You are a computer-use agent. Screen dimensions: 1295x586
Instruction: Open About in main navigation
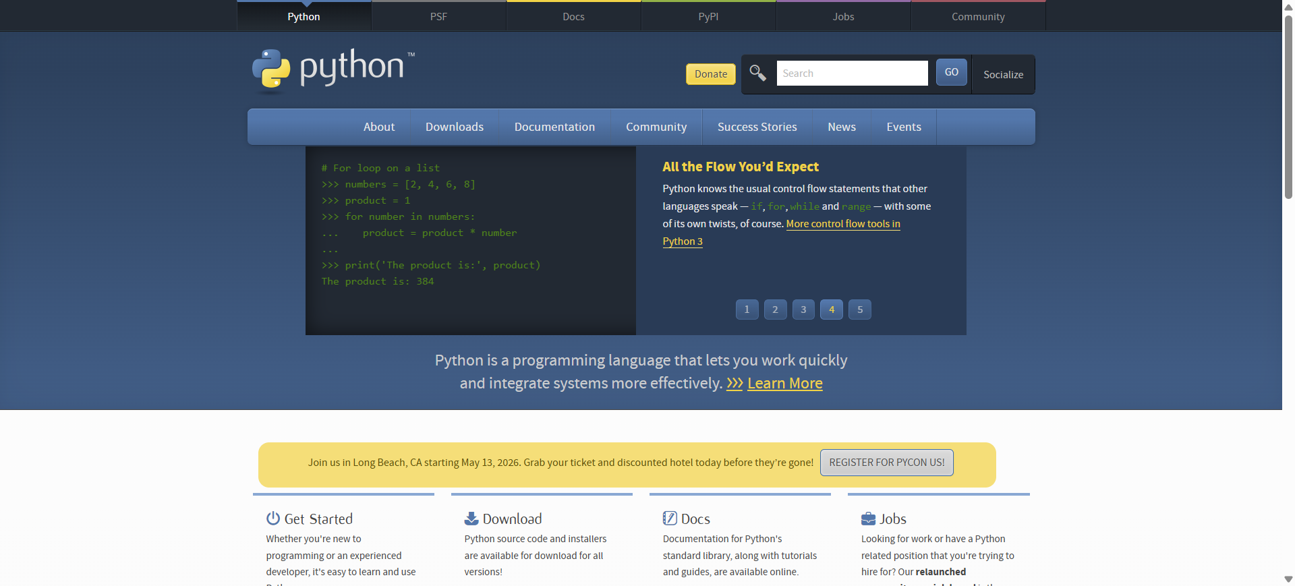pyautogui.click(x=379, y=127)
